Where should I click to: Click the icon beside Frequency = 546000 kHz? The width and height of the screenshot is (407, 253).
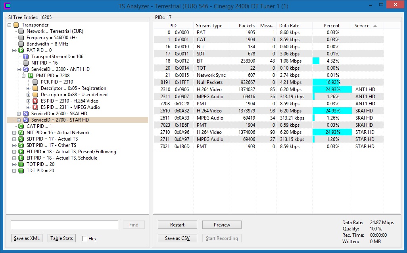(x=21, y=38)
